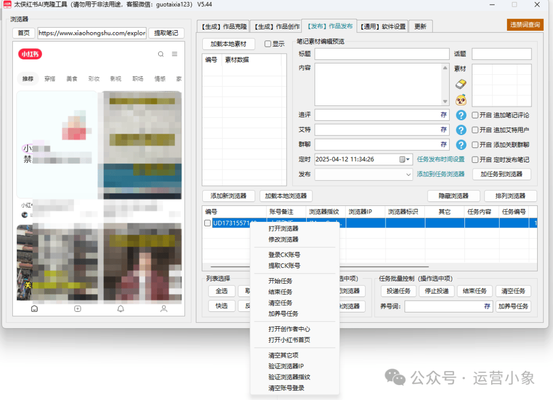553x400 pixels.
Task: Open the orange 违禁词查询 button
Action: click(525, 25)
